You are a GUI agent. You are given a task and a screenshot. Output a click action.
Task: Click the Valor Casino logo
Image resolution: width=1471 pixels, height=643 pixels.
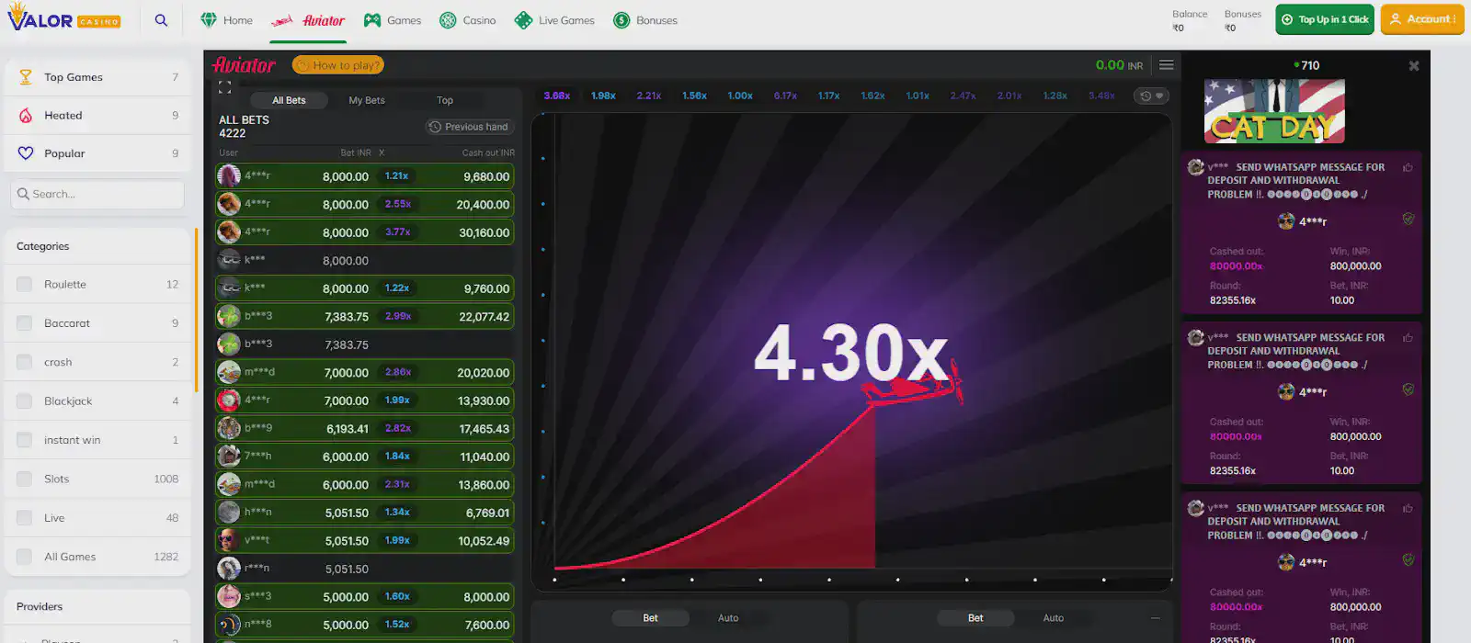pos(63,18)
